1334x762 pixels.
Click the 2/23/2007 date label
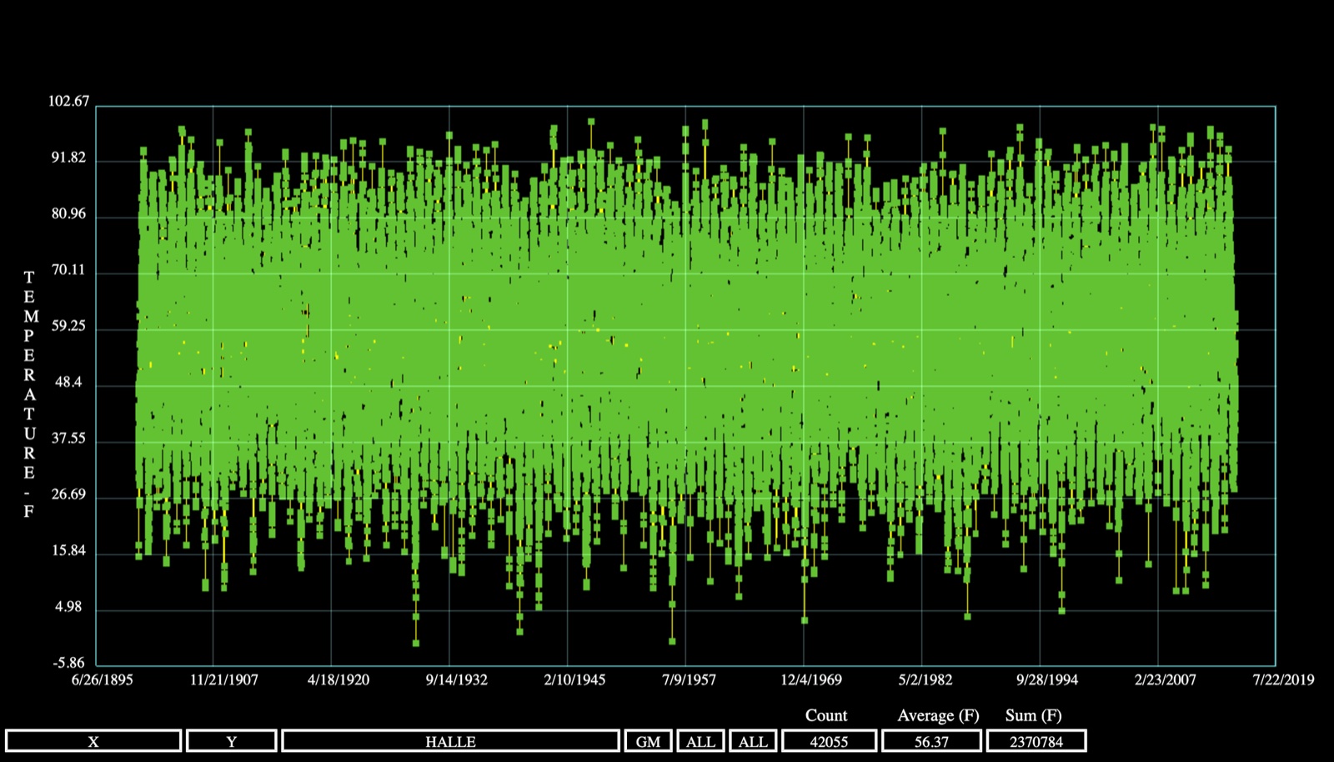point(1166,679)
